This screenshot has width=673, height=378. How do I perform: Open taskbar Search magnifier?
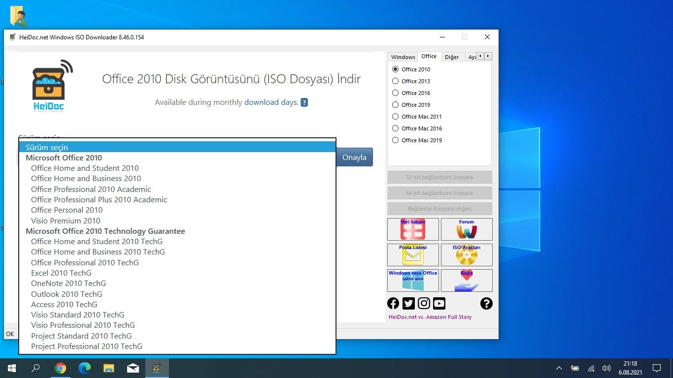click(35, 368)
